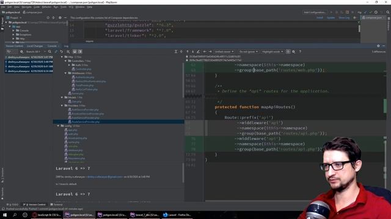Image resolution: width=391 pixels, height=219 pixels.
Task: Open version control panel settings gear
Action: (x=378, y=46)
